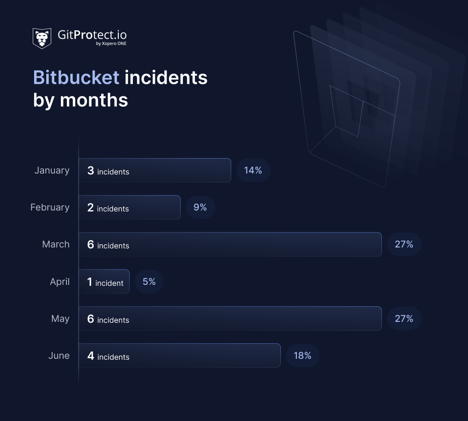Click the 14% badge for January

pyautogui.click(x=253, y=170)
